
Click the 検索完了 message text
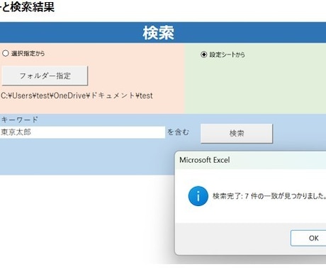pos(269,196)
